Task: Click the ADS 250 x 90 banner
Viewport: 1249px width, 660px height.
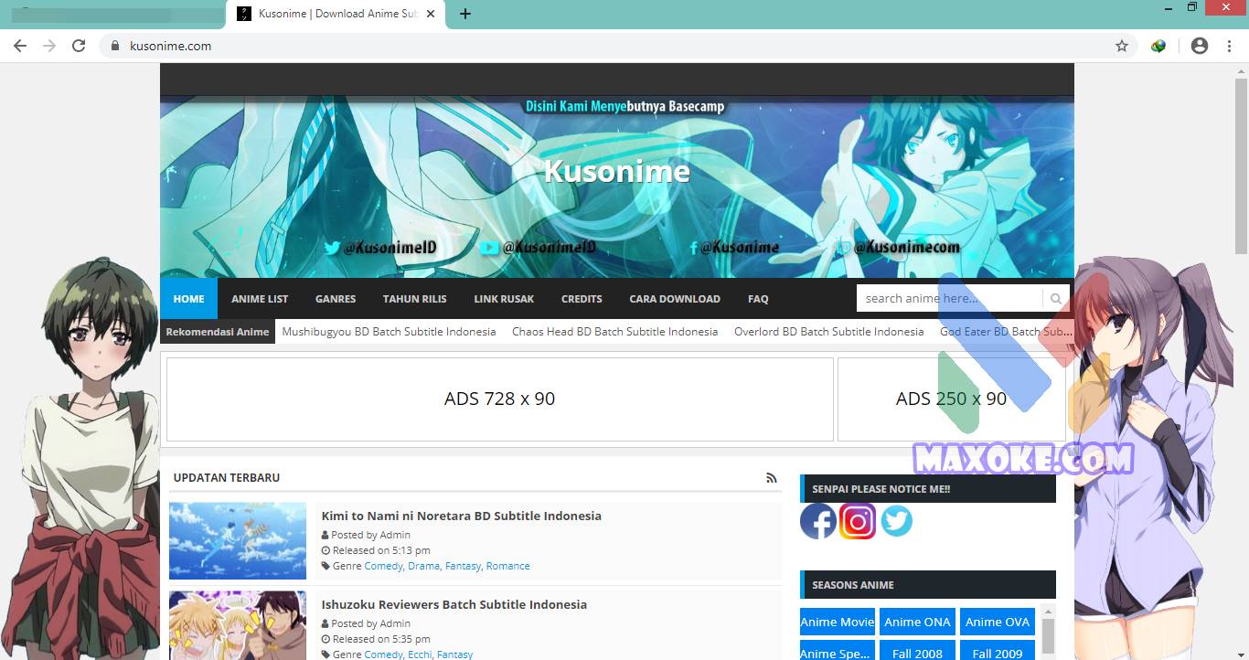Action: pyautogui.click(x=952, y=399)
